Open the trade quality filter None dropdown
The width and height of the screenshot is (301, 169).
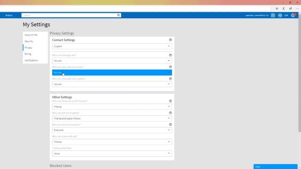point(112,154)
